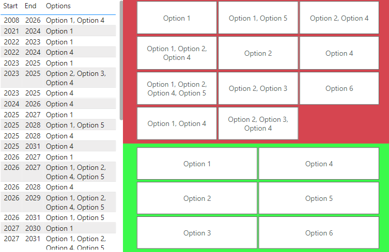Select the 2026 to 2031 table row
This screenshot has height=252, width=389.
pos(58,217)
